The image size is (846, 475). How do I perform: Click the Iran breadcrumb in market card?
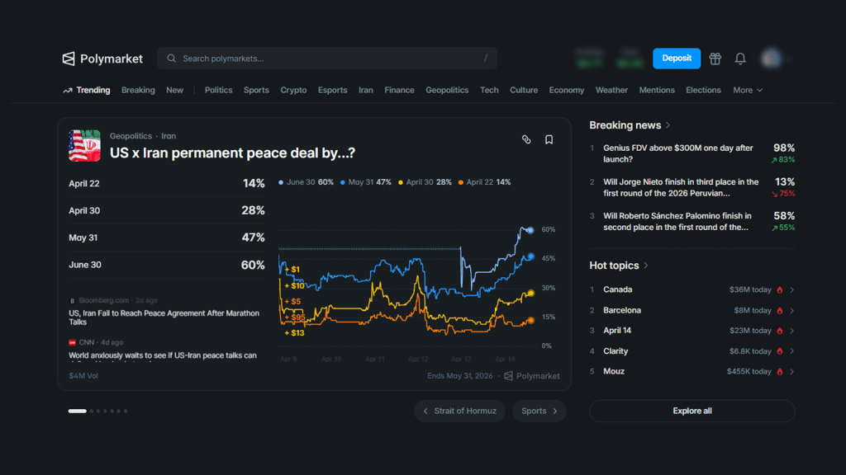click(169, 136)
